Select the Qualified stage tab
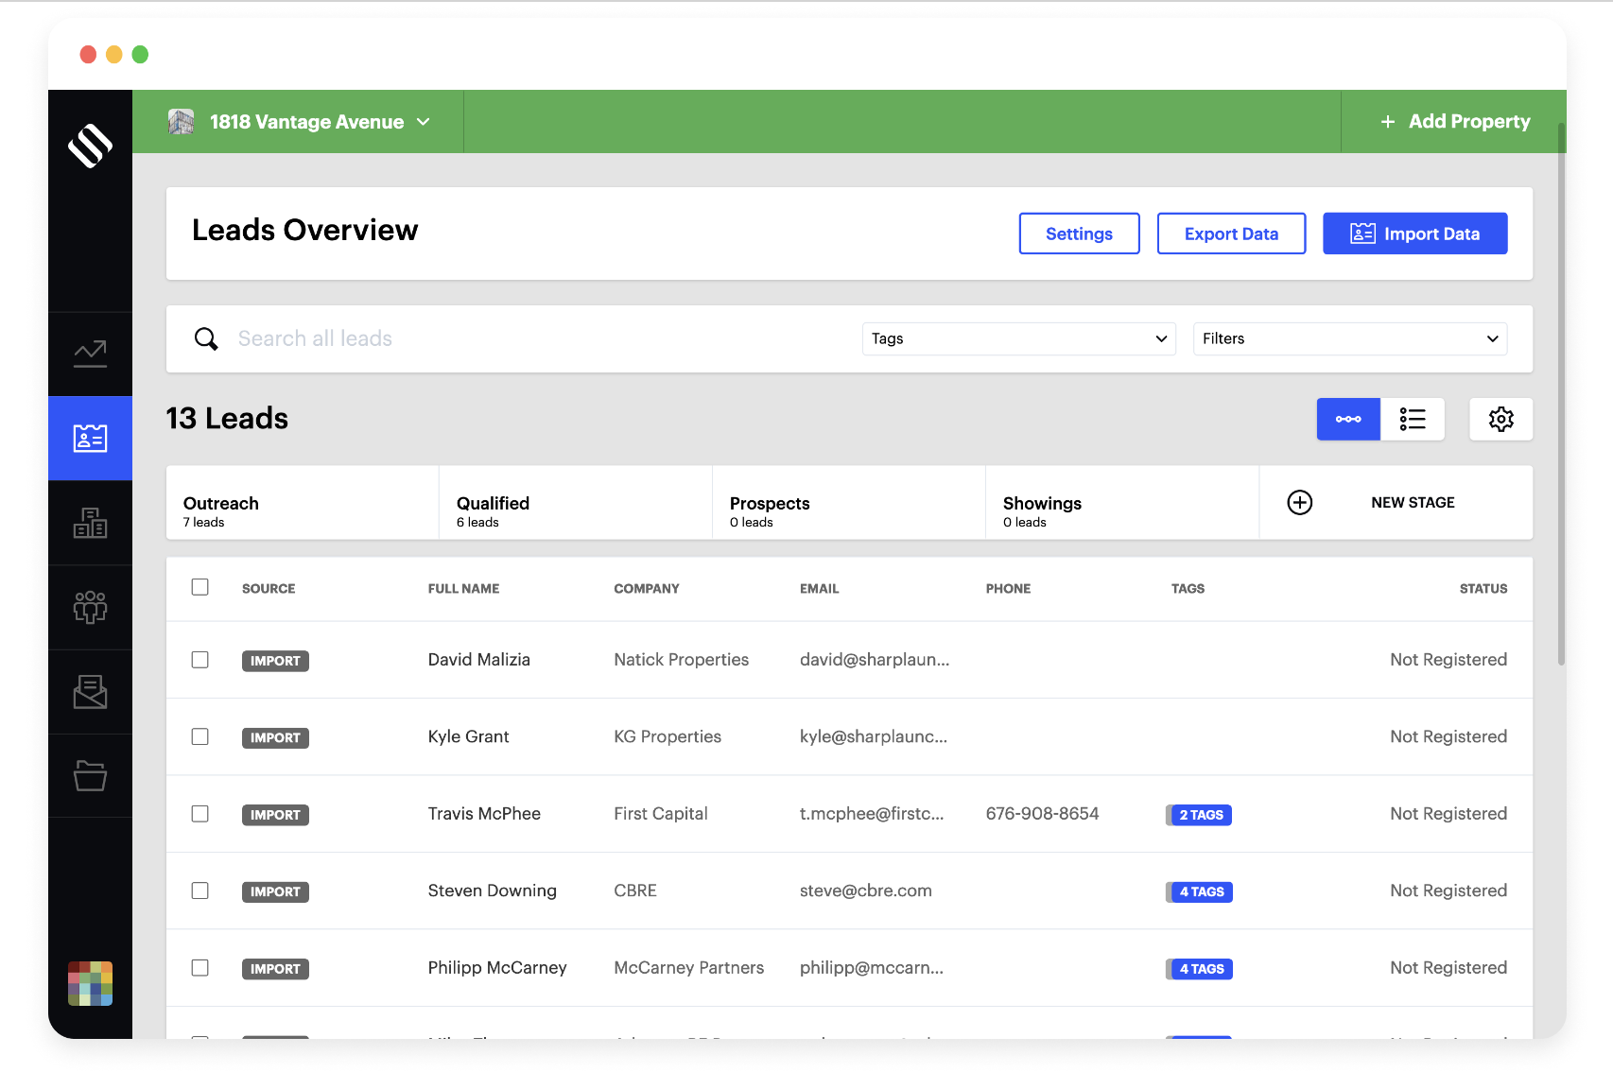Image resolution: width=1613 pixels, height=1072 pixels. pyautogui.click(x=576, y=503)
